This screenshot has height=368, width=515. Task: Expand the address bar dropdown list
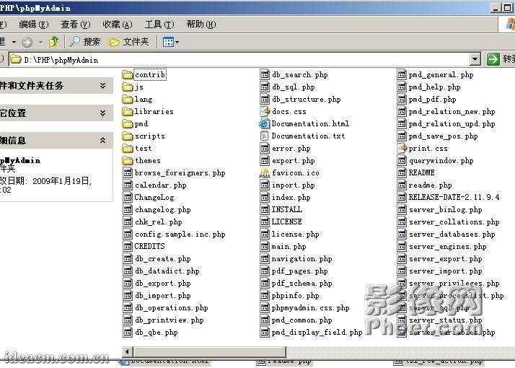[475, 60]
